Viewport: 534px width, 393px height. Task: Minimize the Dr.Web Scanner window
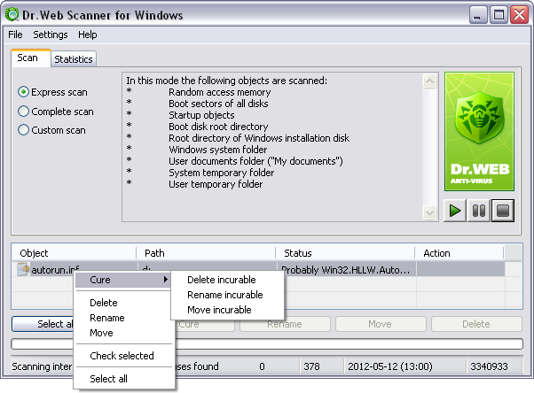pos(478,15)
